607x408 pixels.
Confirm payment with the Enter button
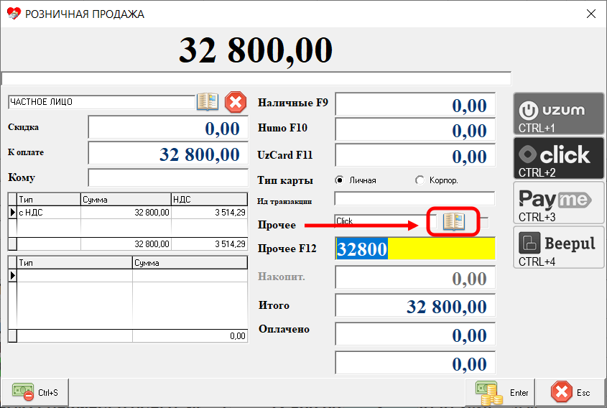tap(500, 392)
